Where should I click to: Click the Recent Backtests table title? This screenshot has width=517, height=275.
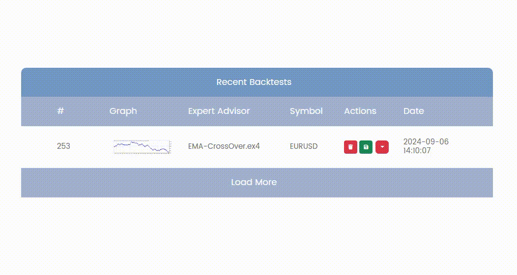(x=254, y=82)
